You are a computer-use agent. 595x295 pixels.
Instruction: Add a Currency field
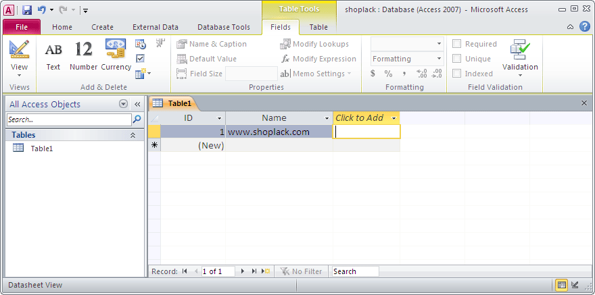(116, 55)
